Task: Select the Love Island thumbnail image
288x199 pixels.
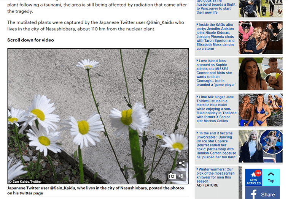Action: point(260,74)
